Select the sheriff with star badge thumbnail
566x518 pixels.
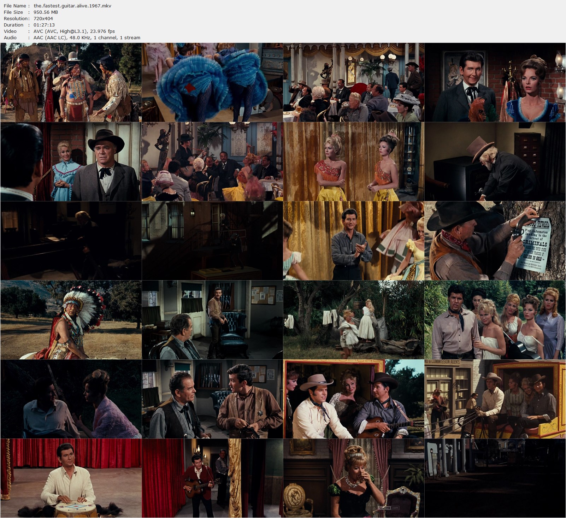212,399
